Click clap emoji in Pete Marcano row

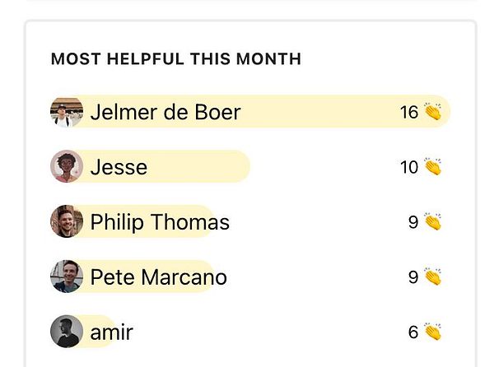click(x=433, y=277)
